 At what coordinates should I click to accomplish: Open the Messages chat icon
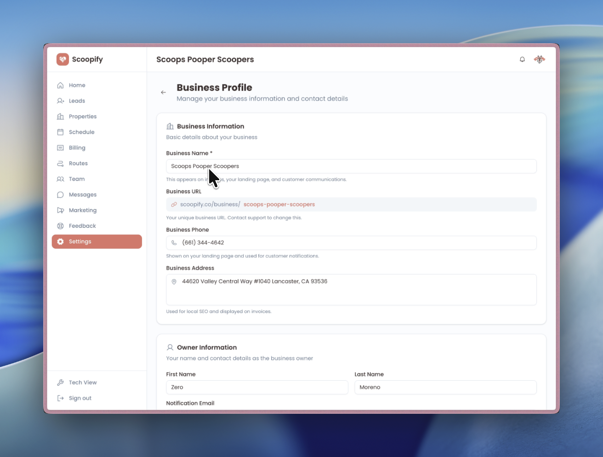point(60,194)
